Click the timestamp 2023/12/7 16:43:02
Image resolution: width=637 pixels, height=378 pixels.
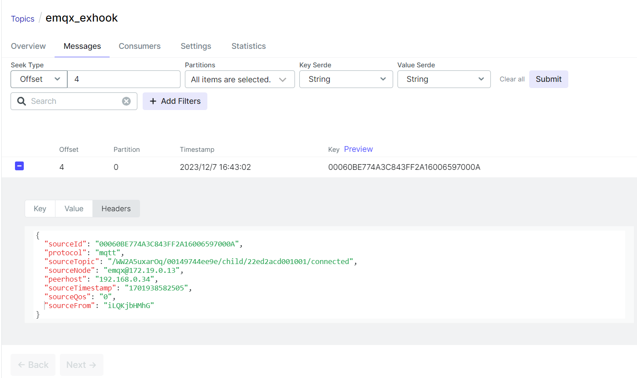click(x=215, y=167)
